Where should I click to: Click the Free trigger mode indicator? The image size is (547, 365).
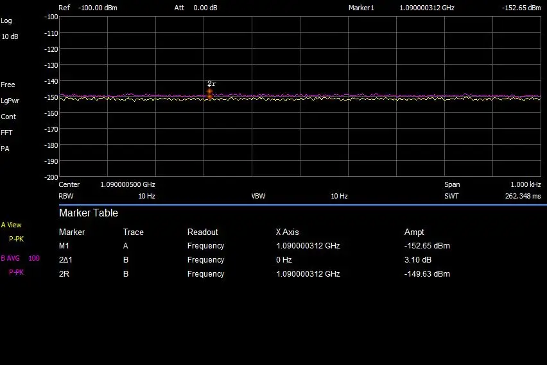[x=8, y=85]
